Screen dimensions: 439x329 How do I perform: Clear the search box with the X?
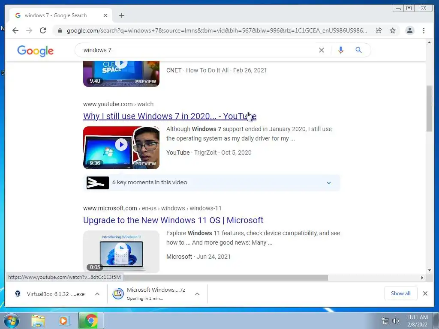(x=322, y=51)
